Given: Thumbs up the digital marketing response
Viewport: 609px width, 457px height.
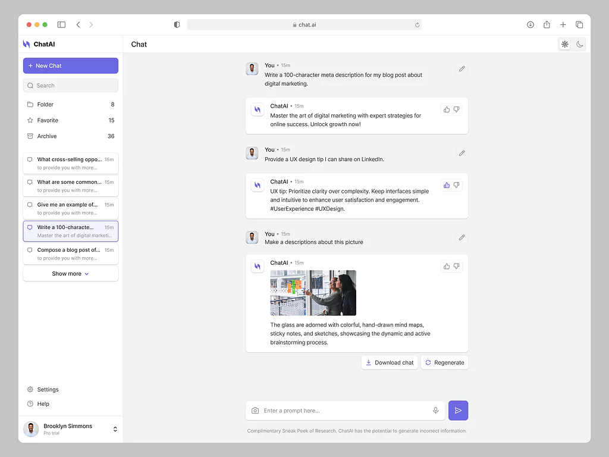Looking at the screenshot, I should point(447,109).
